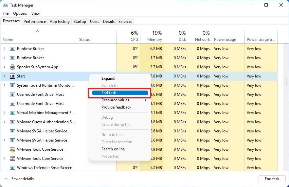Switch to the Startup tab
Viewport: 289px width, 187px height.
80,22
